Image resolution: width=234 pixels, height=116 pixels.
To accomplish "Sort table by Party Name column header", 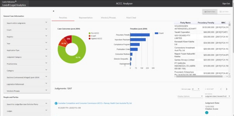I will tap(185, 23).
